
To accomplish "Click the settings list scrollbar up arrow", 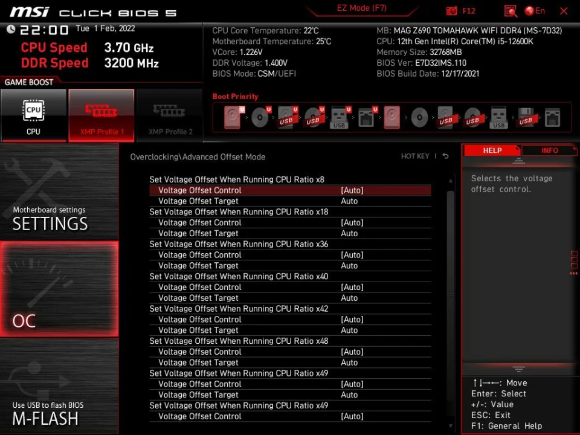I will coord(451,181).
